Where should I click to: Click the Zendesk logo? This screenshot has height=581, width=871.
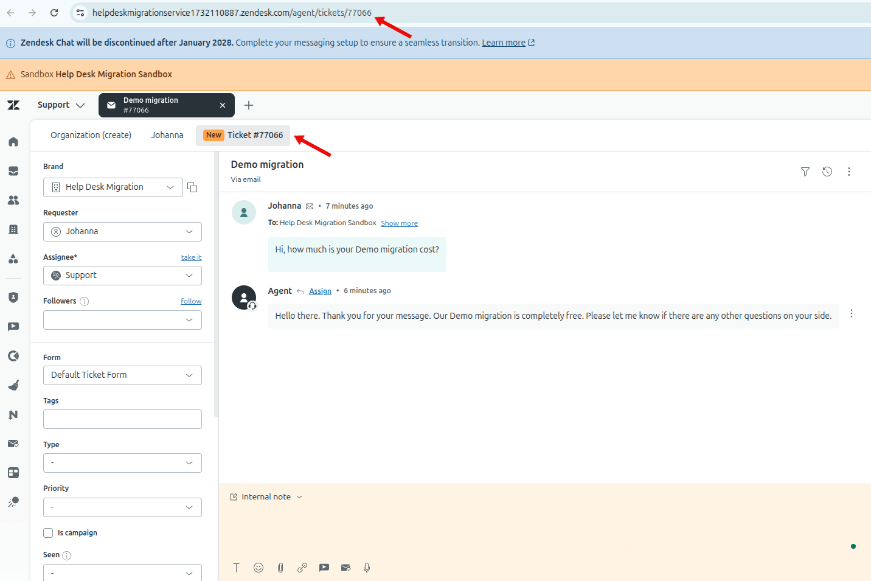pyautogui.click(x=13, y=105)
